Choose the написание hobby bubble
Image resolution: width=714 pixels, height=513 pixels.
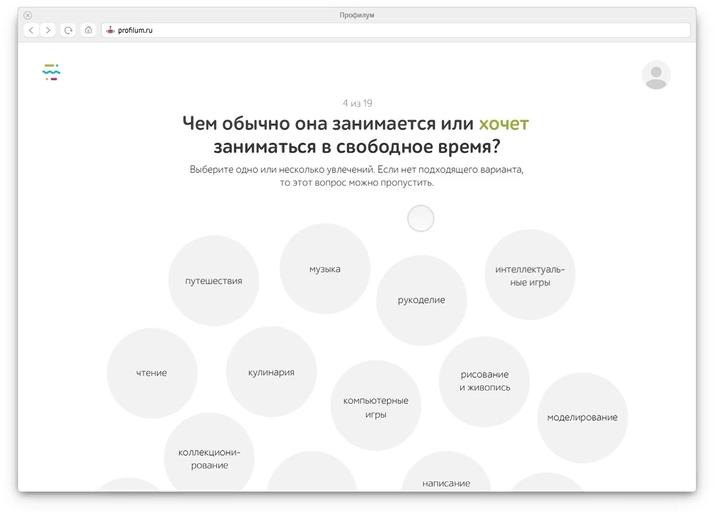(x=446, y=471)
